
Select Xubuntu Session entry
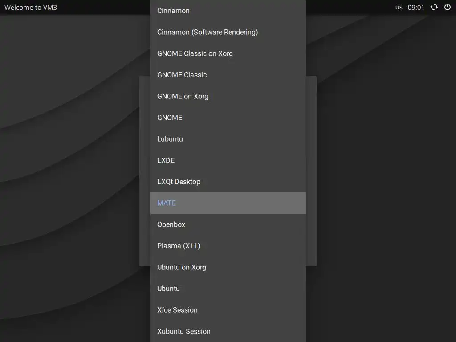tap(228, 331)
